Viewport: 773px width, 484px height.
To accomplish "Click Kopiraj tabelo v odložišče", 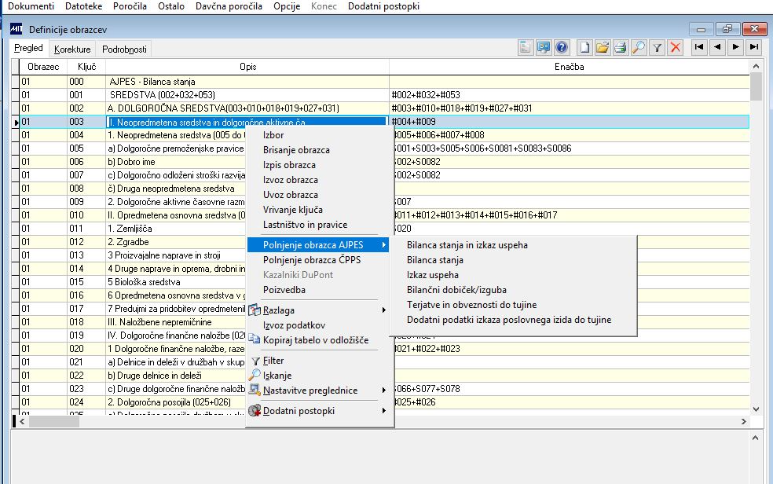I will (315, 340).
